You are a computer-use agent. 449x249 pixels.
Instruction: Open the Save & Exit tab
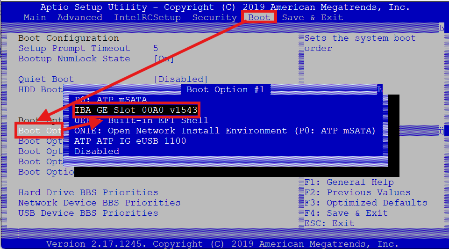(312, 17)
